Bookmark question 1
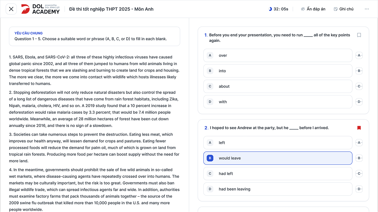Image resolution: width=378 pixels, height=212 pixels. coord(359,35)
